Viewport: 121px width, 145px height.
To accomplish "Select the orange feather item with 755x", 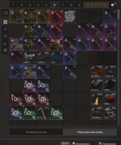I will point(96,72).
